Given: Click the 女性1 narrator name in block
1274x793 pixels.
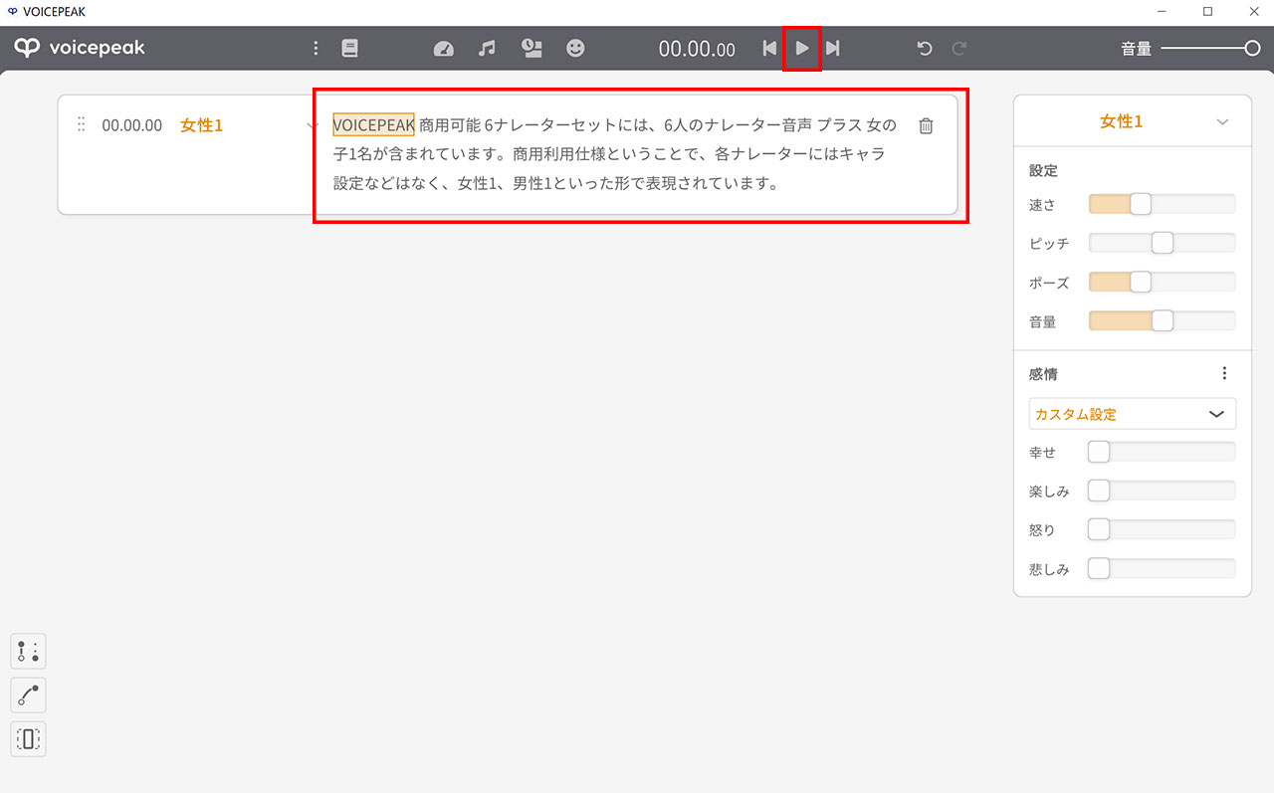Looking at the screenshot, I should coord(201,125).
